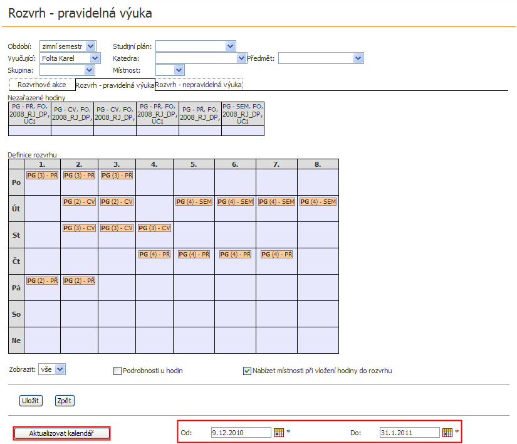Select PG (3) - PŘ in Monday period 3
Image resolution: width=517 pixels, height=444 pixels.
tap(117, 175)
